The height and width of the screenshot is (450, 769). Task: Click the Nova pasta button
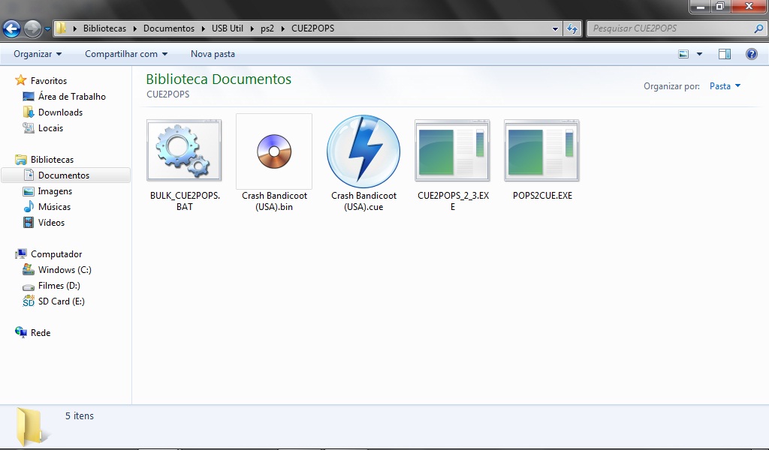213,54
